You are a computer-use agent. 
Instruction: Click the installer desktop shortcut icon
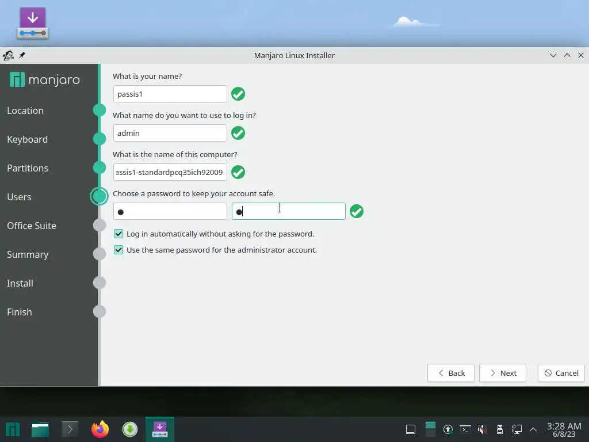tap(33, 23)
